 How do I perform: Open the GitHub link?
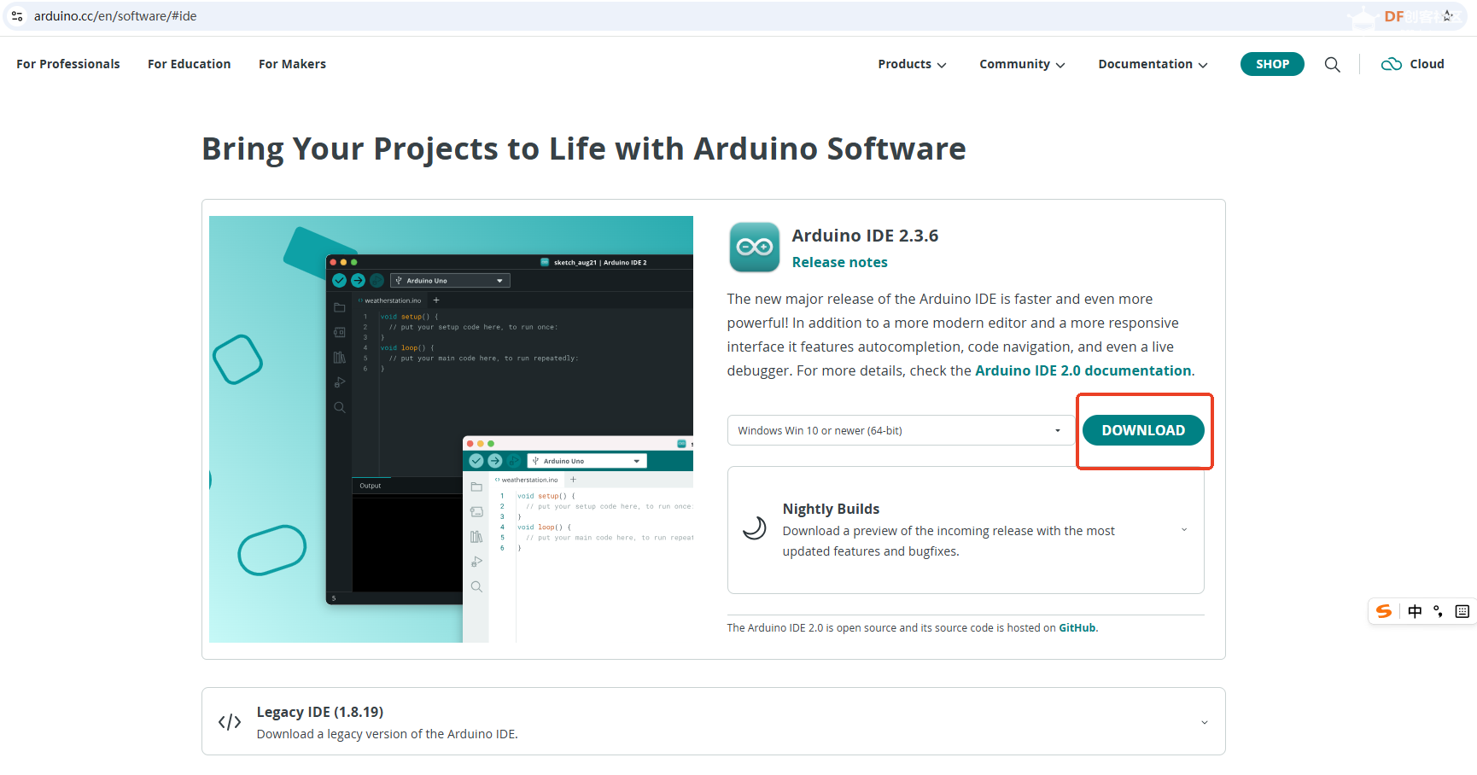1077,627
